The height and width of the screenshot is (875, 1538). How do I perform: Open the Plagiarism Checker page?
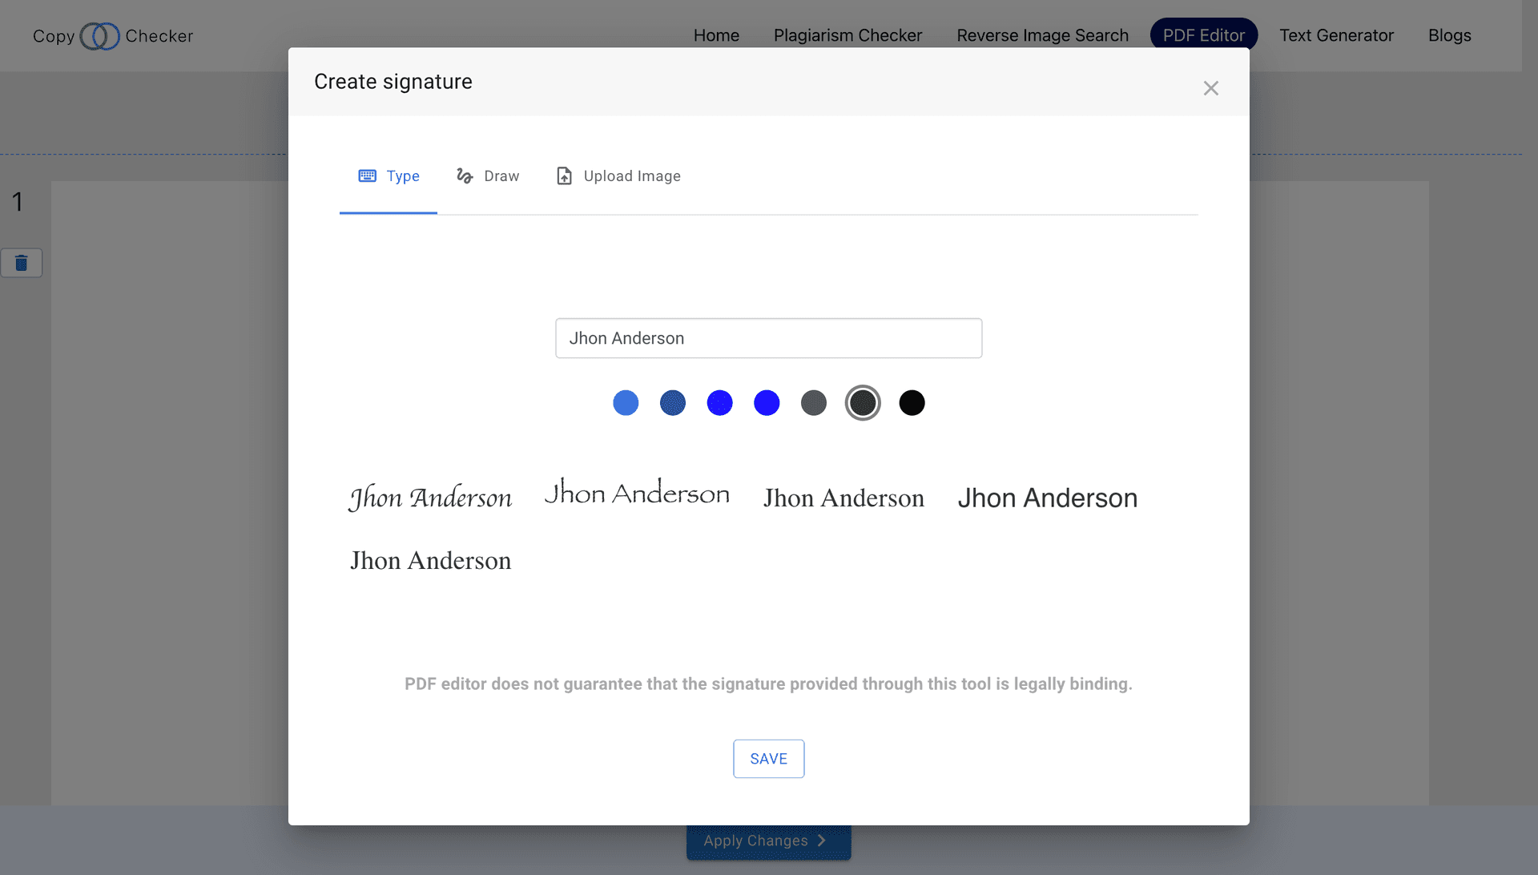point(848,35)
